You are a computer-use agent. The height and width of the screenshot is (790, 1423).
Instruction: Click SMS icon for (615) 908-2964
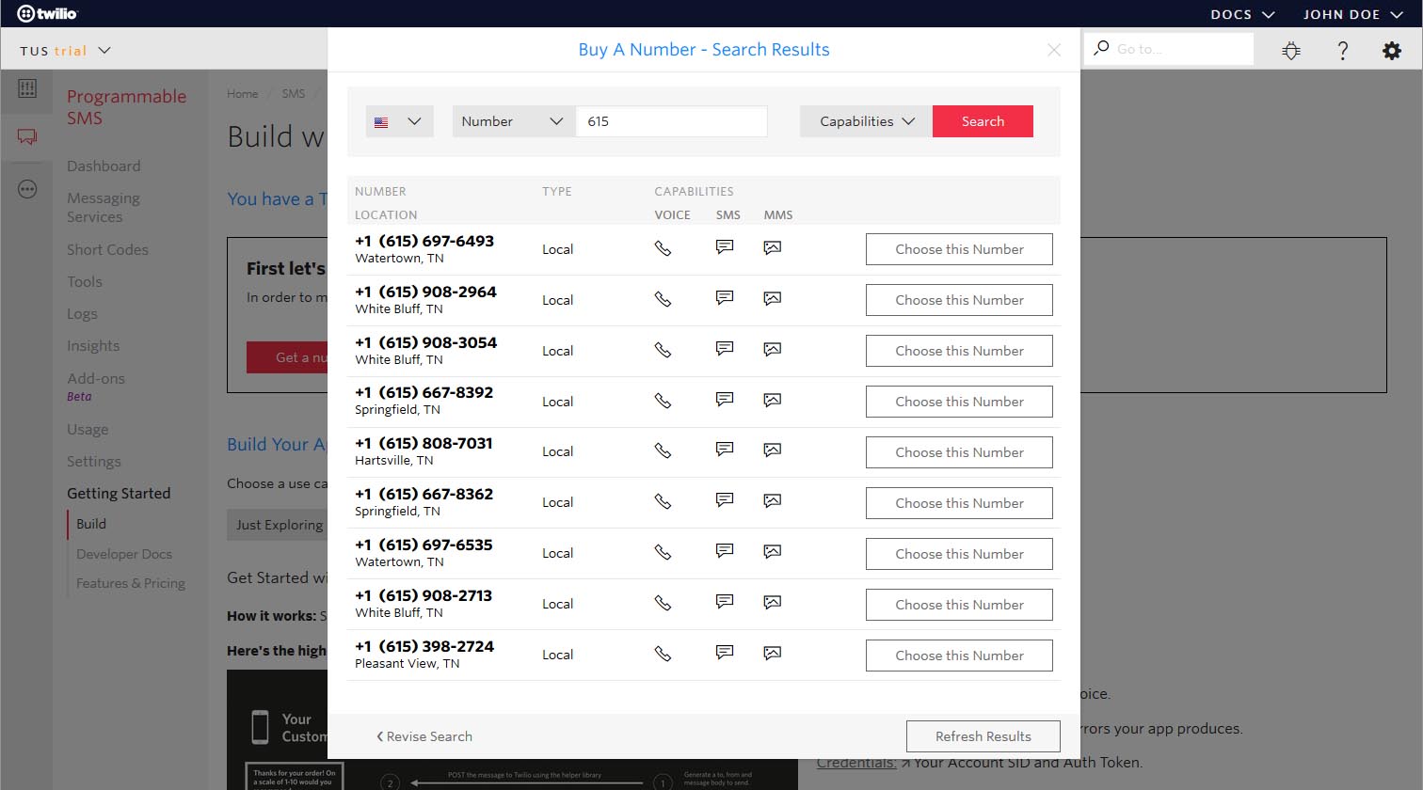pos(725,298)
